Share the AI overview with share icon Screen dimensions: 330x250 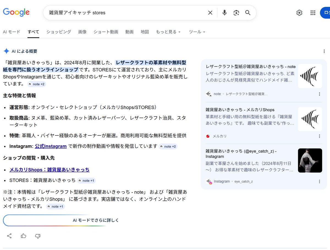pyautogui.click(x=9, y=236)
